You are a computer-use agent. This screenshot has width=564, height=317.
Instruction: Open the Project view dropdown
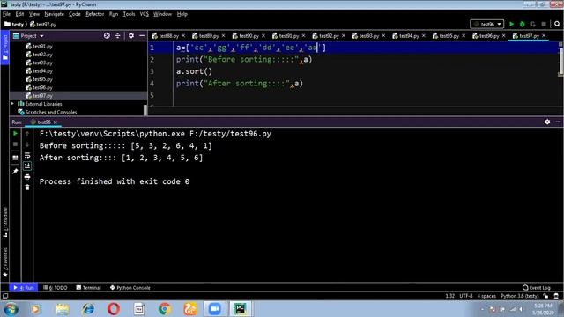28,35
